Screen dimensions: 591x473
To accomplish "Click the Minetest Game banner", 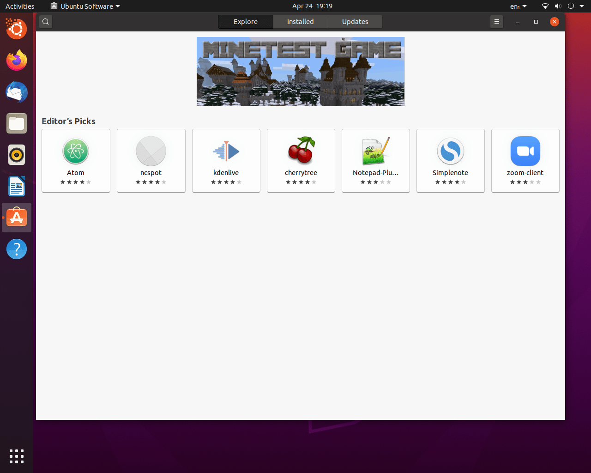I will [x=301, y=72].
